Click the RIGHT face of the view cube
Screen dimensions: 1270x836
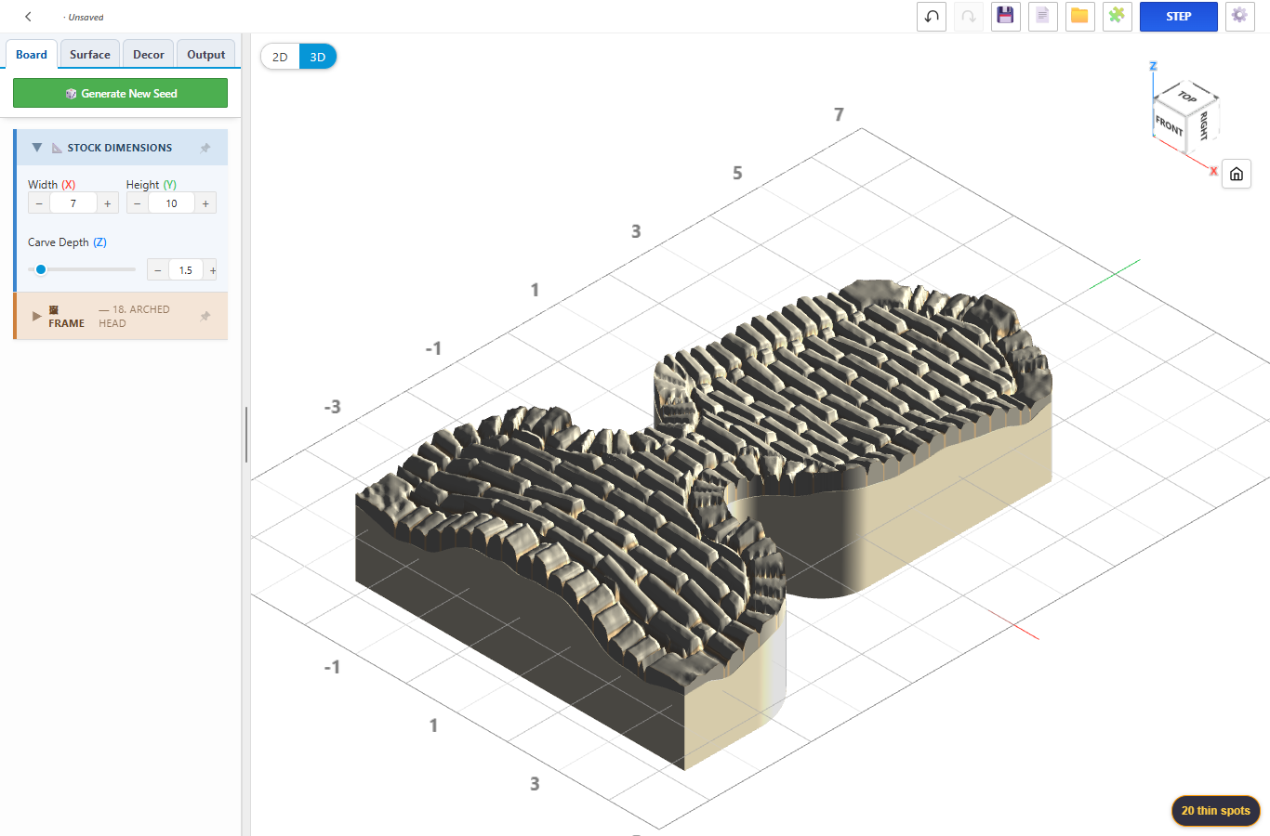coord(1203,125)
